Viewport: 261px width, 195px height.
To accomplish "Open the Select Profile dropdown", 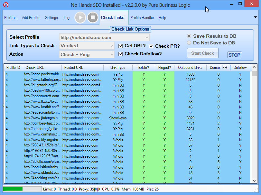I will (x=104, y=38).
